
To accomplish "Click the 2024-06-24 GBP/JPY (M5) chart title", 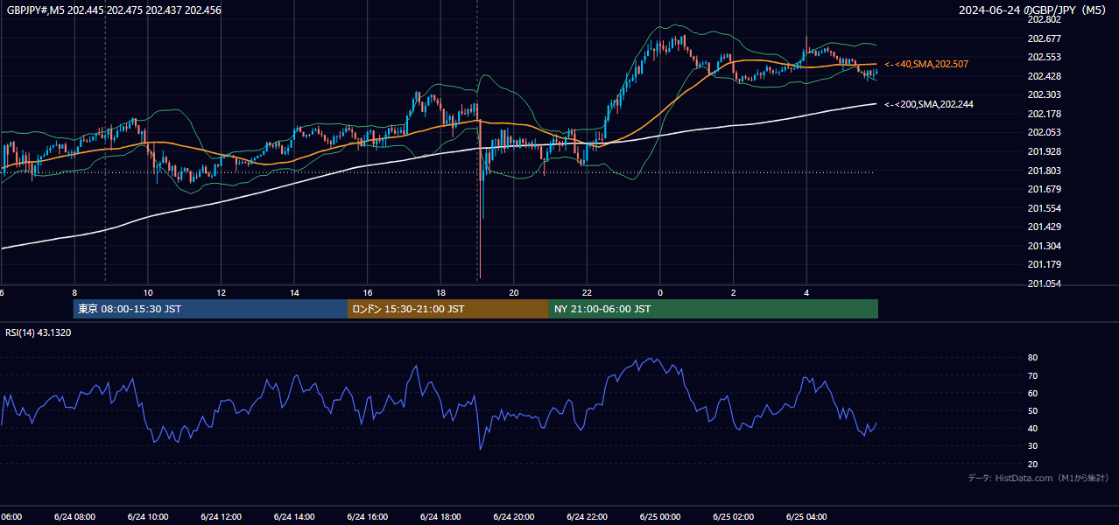I will click(1033, 10).
